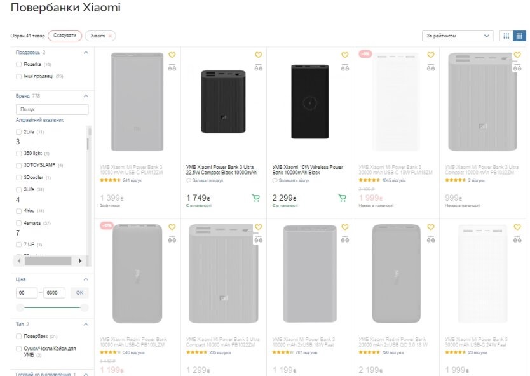Click left arrow of brand list scrollbar
The height and width of the screenshot is (376, 530).
[x=19, y=261]
